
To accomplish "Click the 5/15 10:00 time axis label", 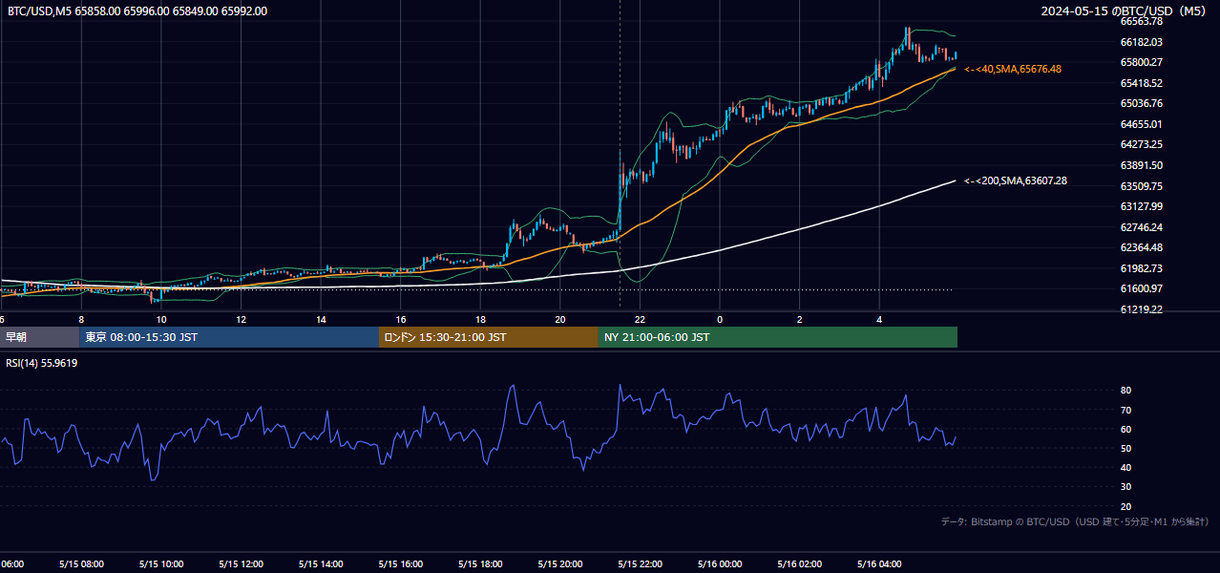I will [161, 564].
